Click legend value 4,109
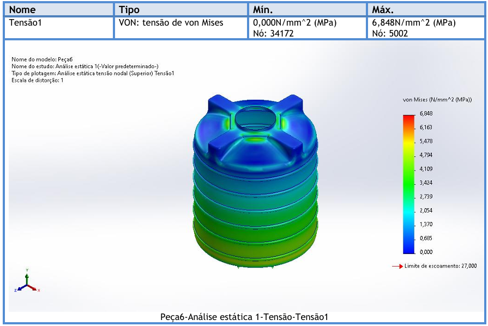This screenshot has height=326, width=488. tap(426, 169)
